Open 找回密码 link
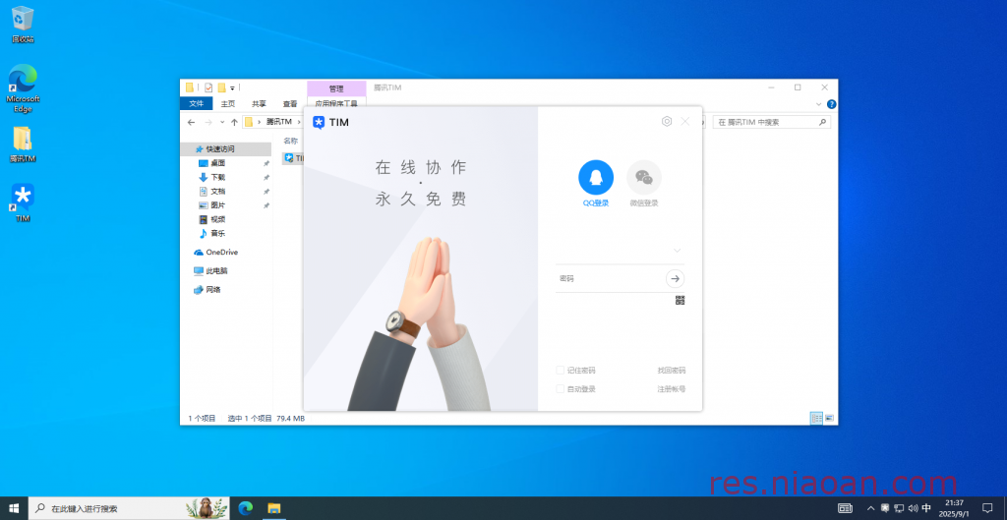Image resolution: width=1007 pixels, height=520 pixels. pos(671,371)
